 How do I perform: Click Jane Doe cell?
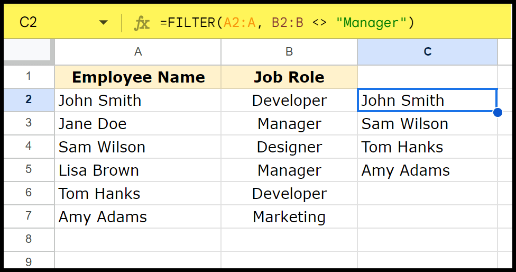pyautogui.click(x=138, y=123)
